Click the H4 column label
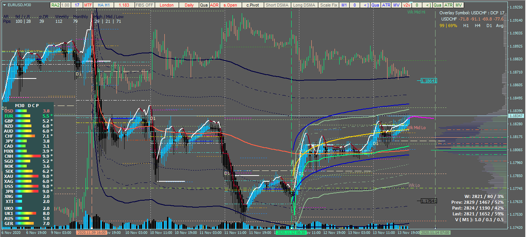Screen dimensions: 526x237 click(x=478, y=26)
